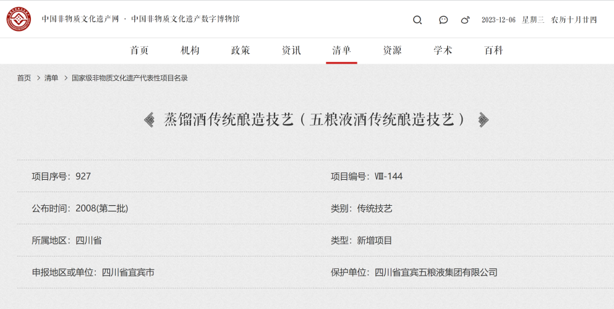
Task: Go to 机构 navigation item
Action: point(190,51)
